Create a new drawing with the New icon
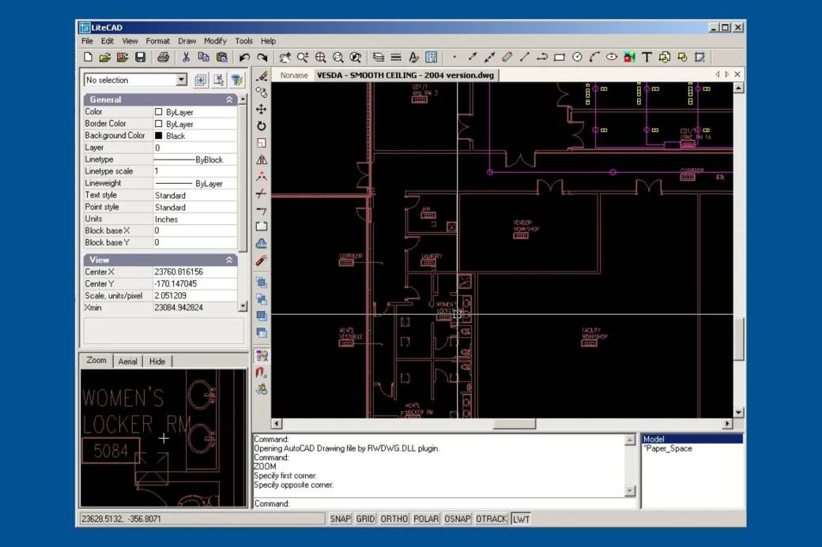Screen dimensions: 822x547 [88, 57]
